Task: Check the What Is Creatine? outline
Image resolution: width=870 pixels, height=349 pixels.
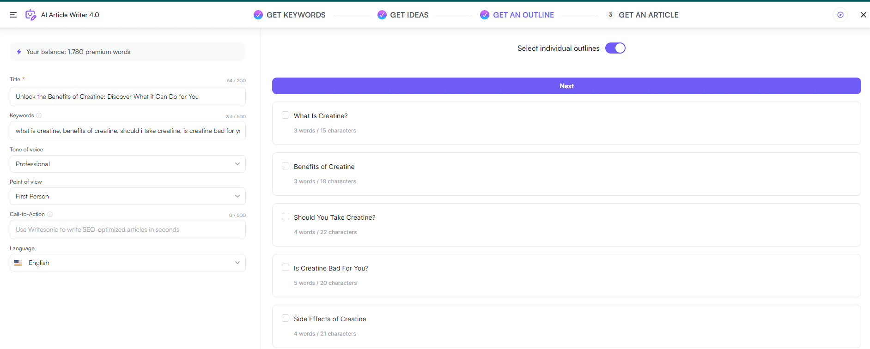Action: [x=286, y=115]
